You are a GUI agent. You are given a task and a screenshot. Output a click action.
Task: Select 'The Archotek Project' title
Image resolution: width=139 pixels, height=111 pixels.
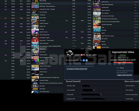pyautogui.click(x=44, y=92)
